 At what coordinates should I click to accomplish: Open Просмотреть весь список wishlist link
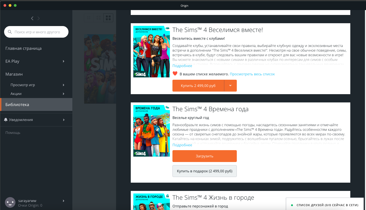pyautogui.click(x=252, y=74)
